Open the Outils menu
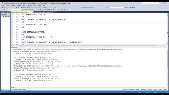 click(x=35, y=5)
